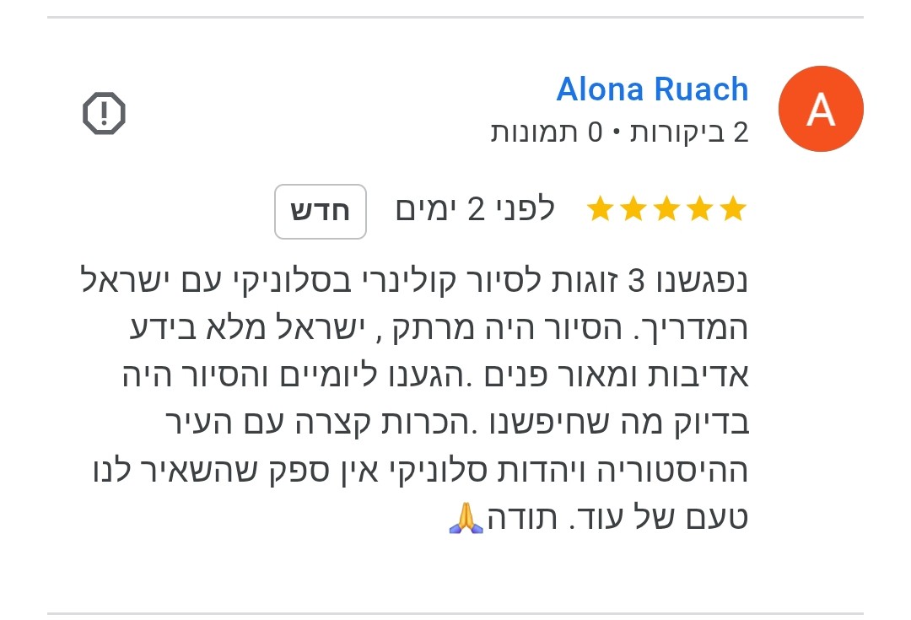Click the word "תודה" ending the review
The image size is (911, 620).
coord(521,517)
